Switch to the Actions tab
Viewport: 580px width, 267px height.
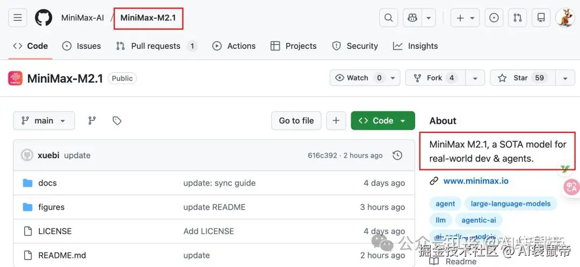point(234,46)
